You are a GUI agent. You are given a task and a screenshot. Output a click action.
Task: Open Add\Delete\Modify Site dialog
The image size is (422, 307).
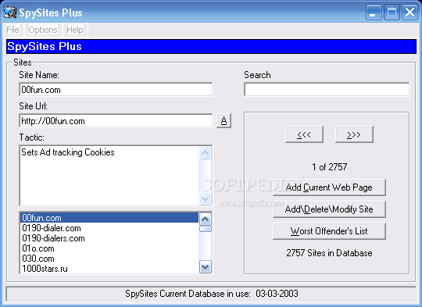coord(329,209)
